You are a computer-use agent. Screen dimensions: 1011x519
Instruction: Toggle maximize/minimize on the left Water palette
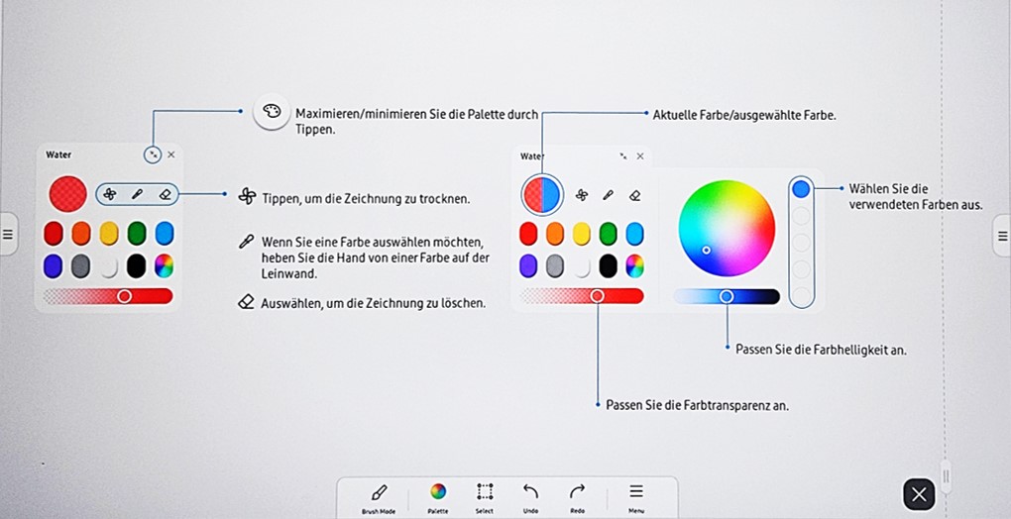pos(152,155)
